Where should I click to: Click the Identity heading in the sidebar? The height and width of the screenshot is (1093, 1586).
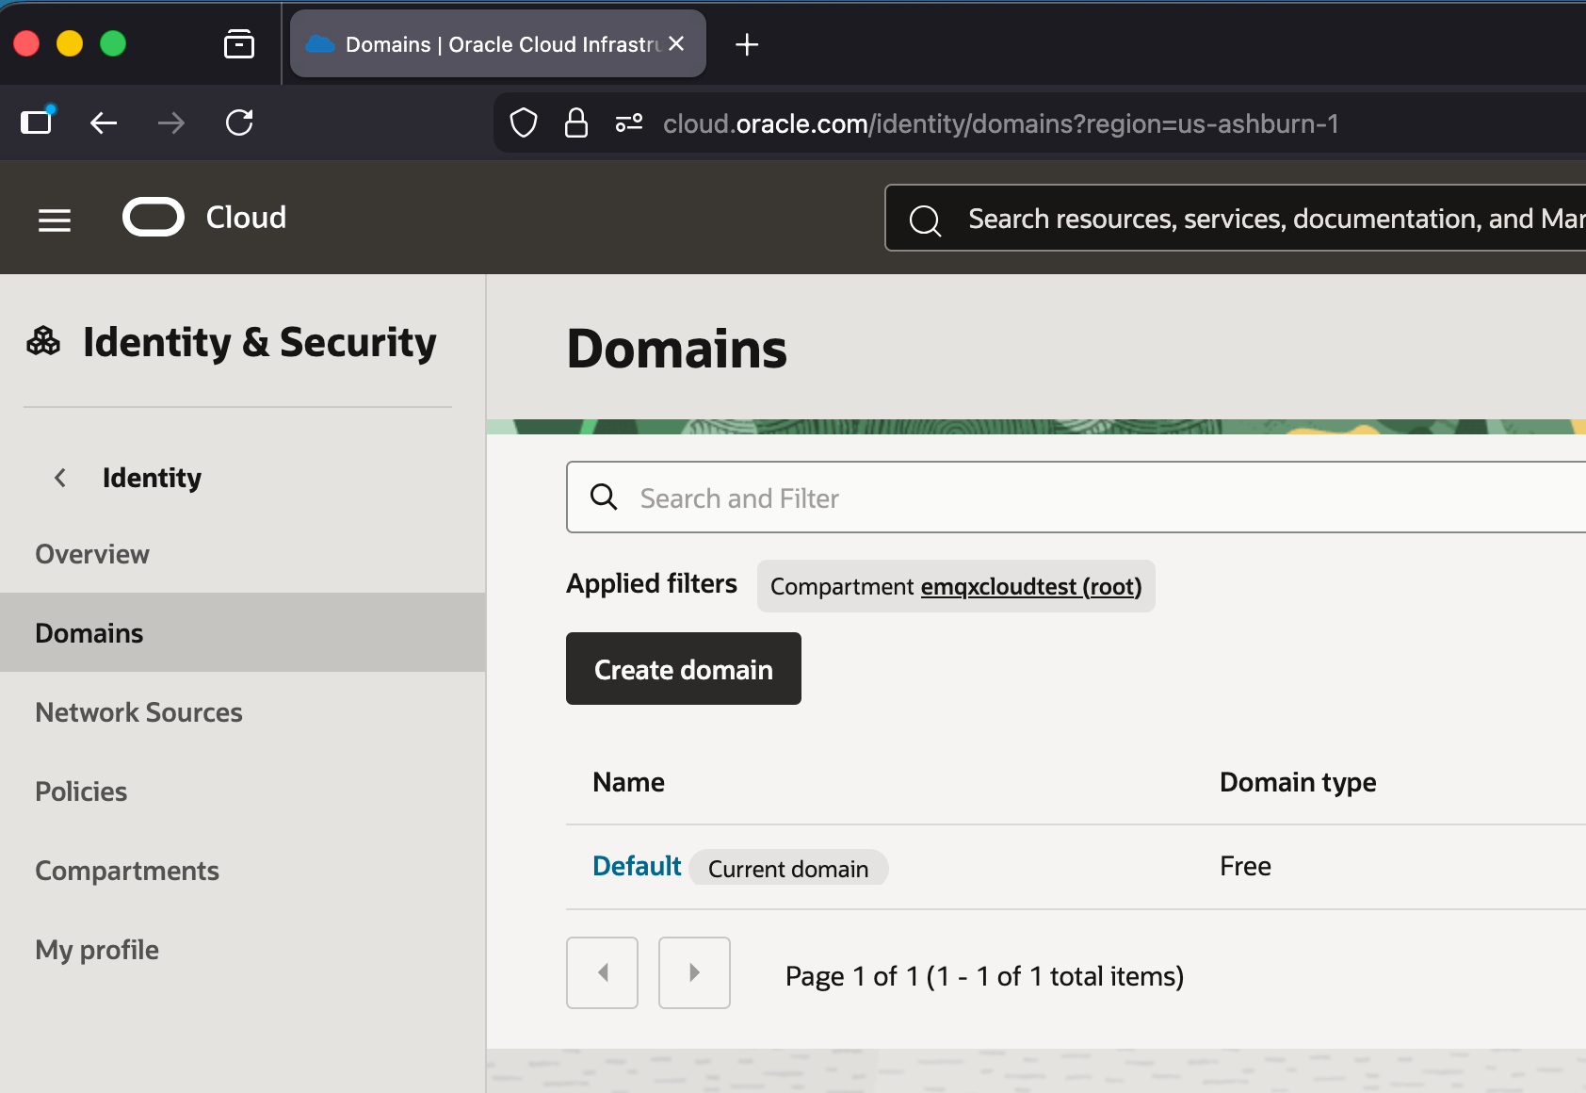pos(152,478)
